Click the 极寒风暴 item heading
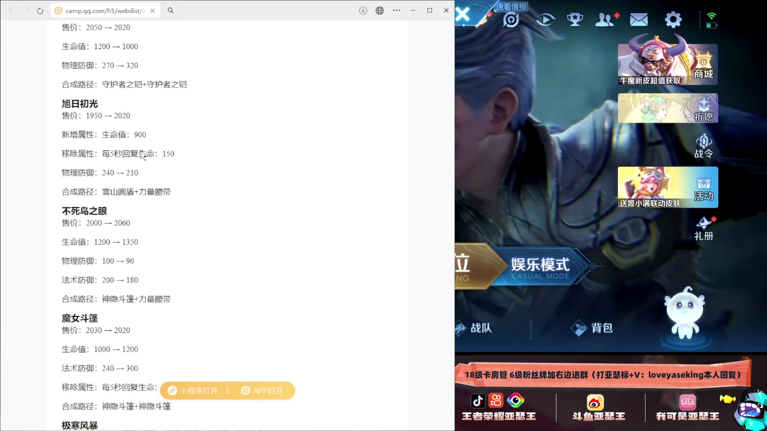 79,425
